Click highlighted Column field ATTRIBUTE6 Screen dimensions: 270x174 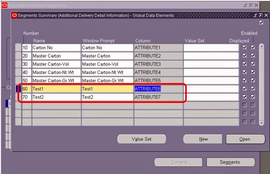pos(158,89)
